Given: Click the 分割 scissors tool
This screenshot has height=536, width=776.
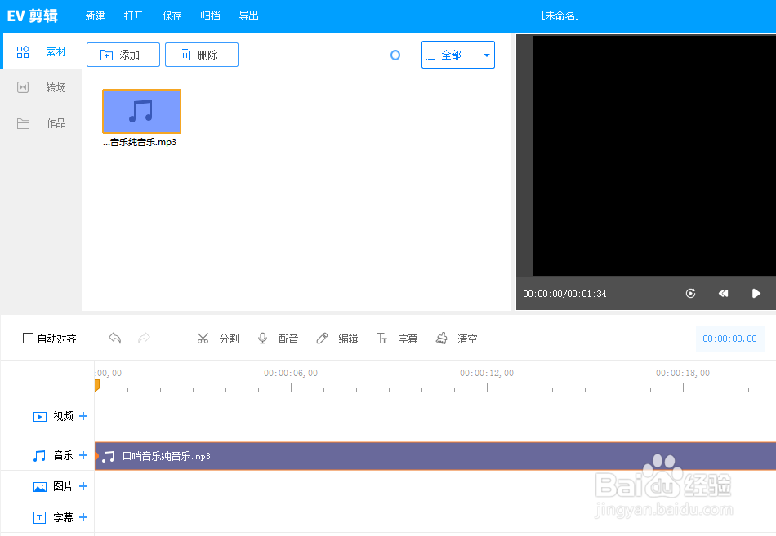Looking at the screenshot, I should 218,339.
